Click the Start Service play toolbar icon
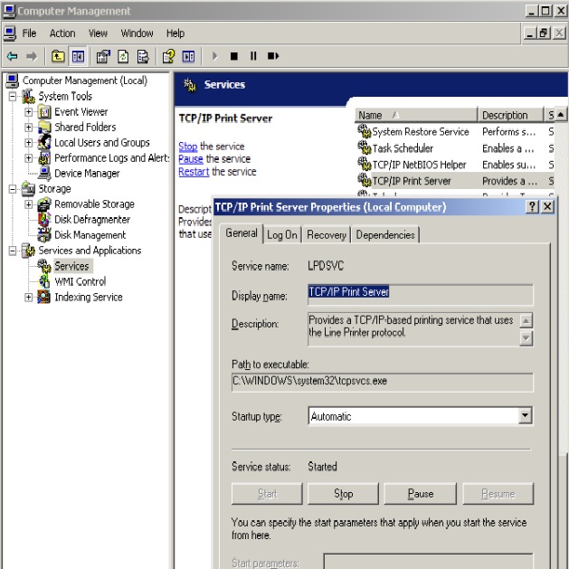This screenshot has width=569, height=569. click(x=214, y=56)
